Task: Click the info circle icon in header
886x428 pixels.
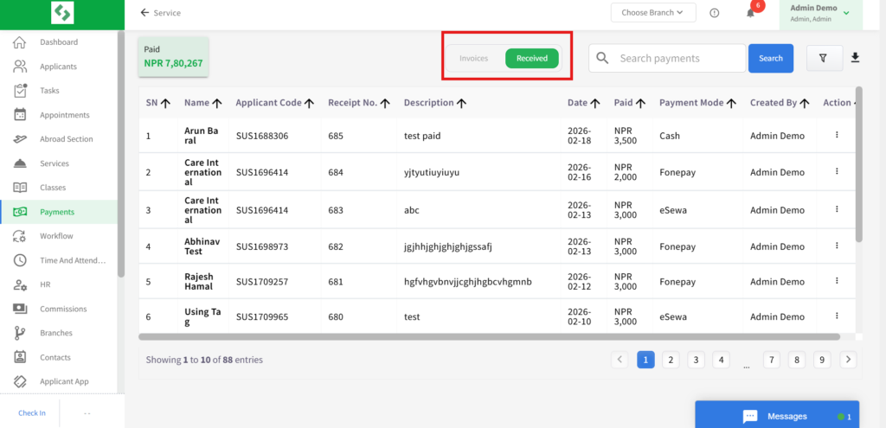Action: click(x=714, y=13)
